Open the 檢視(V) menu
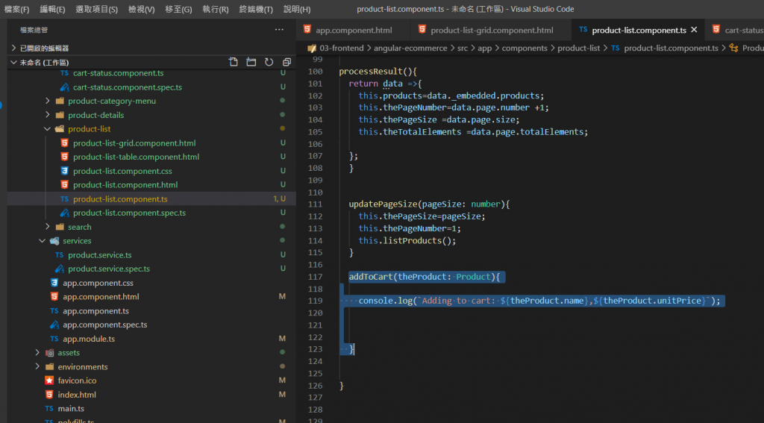This screenshot has height=423, width=764. click(x=141, y=9)
